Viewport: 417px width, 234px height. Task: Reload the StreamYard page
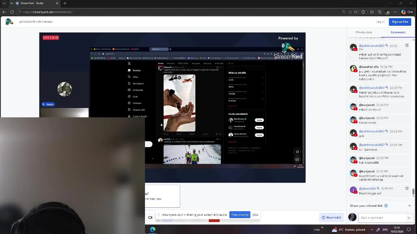coord(12,12)
